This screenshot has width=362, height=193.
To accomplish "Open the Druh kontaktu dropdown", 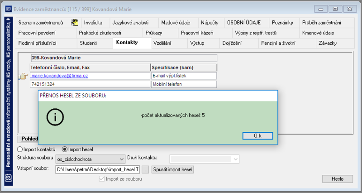I will pyautogui.click(x=205, y=159).
